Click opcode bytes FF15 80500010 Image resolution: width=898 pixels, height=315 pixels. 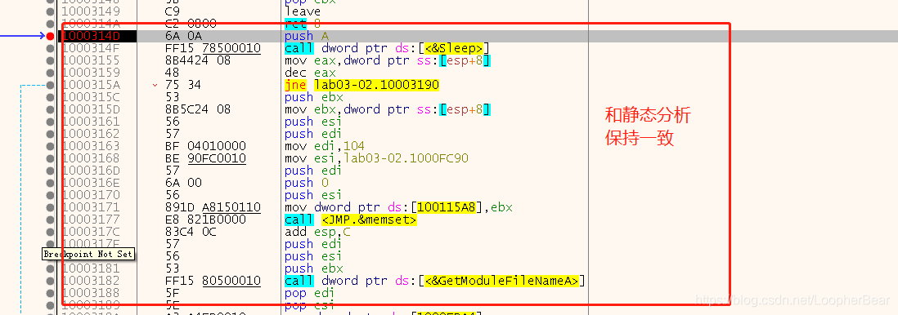213,280
